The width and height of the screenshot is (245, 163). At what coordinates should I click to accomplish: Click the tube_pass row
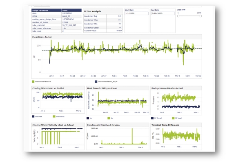click(57, 31)
